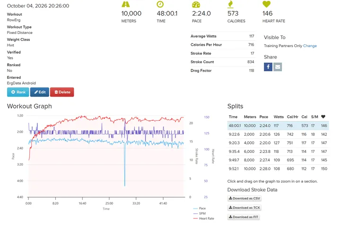This screenshot has width=350, height=225.
Task: Click the 48:00.1 time total
Action: point(167,13)
